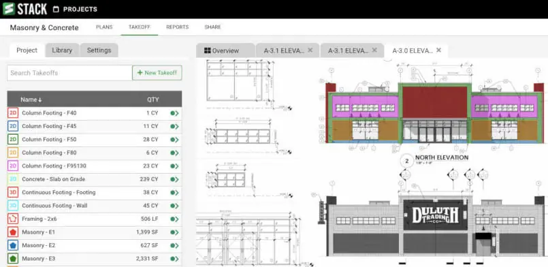Viewport: 548px width, 267px height.
Task: Click the Overview grid icon
Action: coord(207,50)
